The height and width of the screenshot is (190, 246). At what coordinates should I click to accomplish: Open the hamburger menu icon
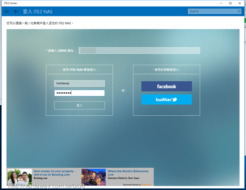(7, 12)
